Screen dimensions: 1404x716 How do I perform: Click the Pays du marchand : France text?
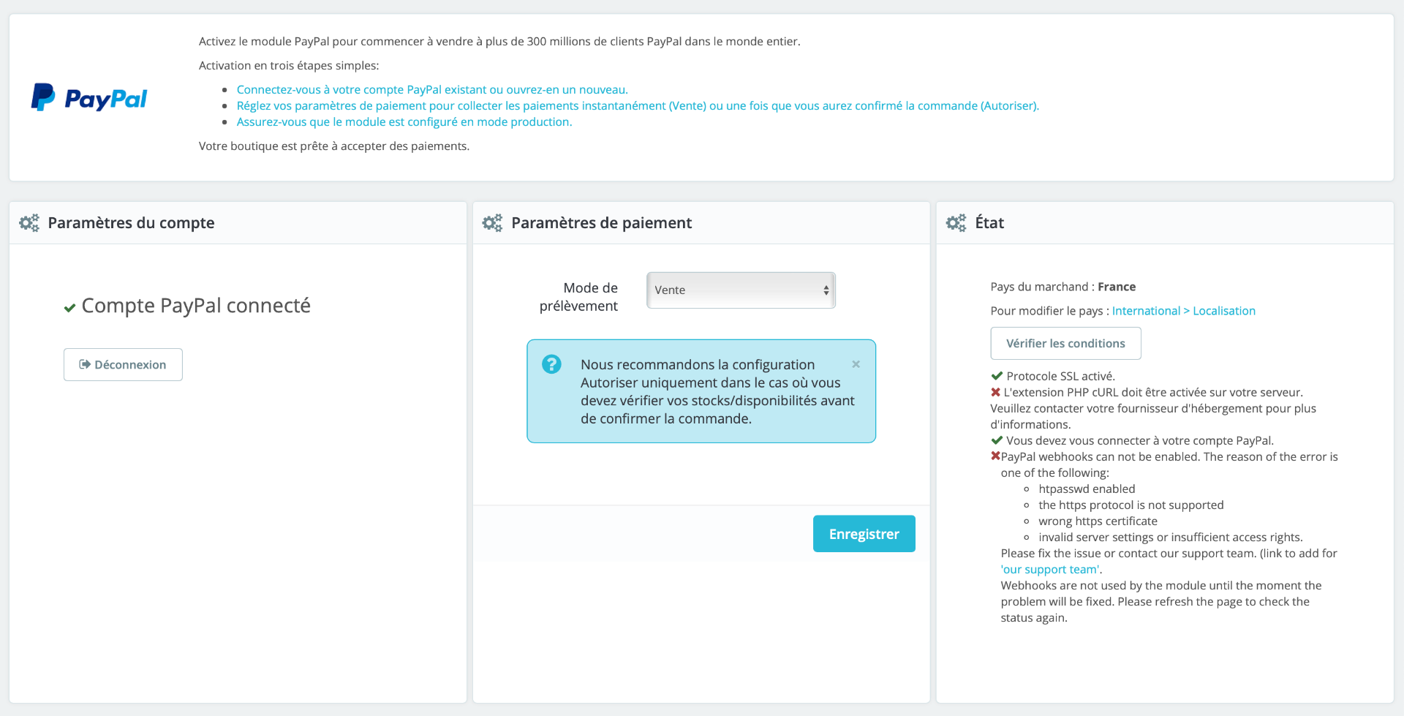tap(1063, 287)
